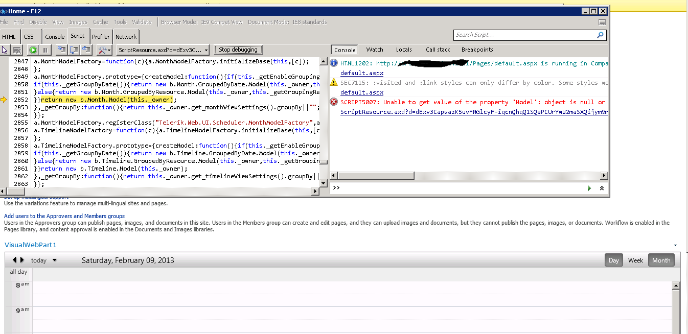The width and height of the screenshot is (688, 334).
Task: Switch to the Call stack pane
Action: (438, 50)
